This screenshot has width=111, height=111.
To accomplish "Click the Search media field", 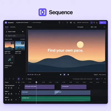I will tap(15, 36).
